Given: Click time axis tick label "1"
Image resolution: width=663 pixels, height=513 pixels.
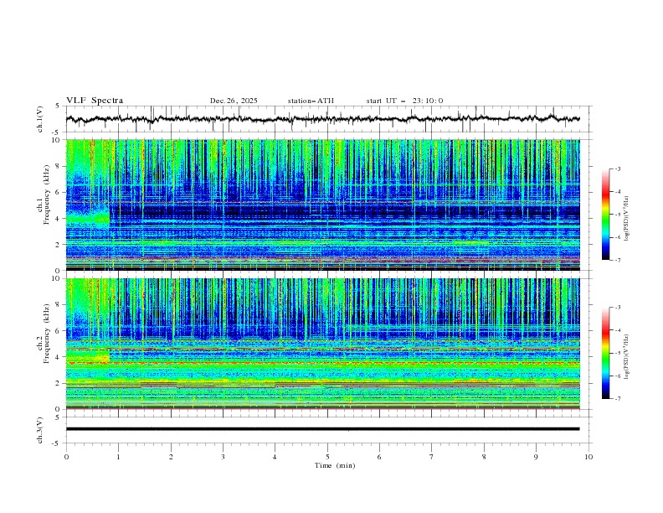Looking at the screenshot, I should (x=119, y=457).
